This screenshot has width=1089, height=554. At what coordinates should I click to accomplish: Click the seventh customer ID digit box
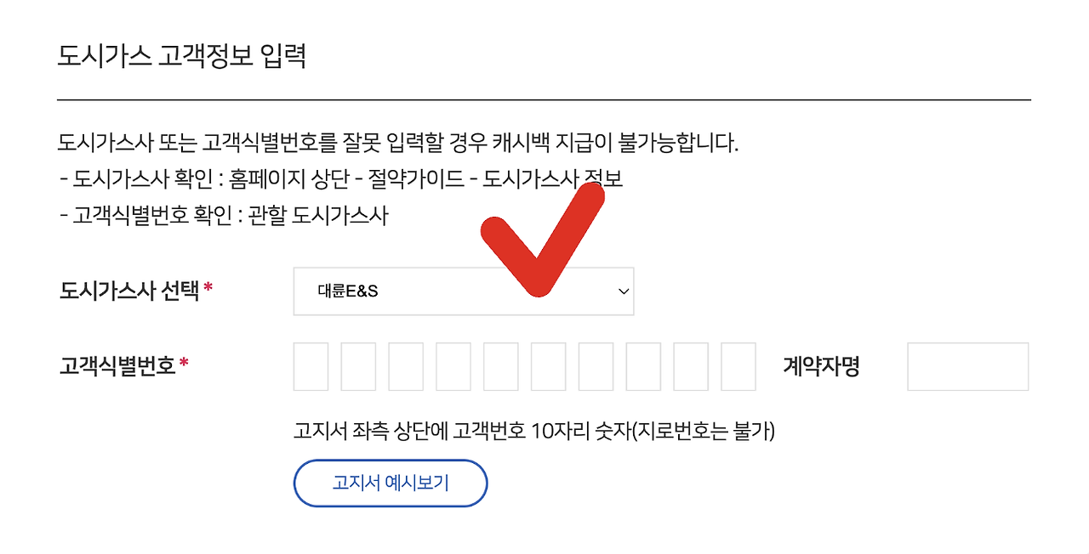(x=596, y=365)
